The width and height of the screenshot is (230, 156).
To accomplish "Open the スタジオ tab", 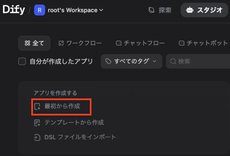I will pyautogui.click(x=204, y=10).
